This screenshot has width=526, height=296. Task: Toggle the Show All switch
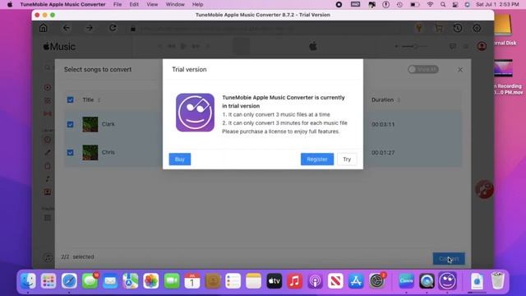click(x=423, y=69)
